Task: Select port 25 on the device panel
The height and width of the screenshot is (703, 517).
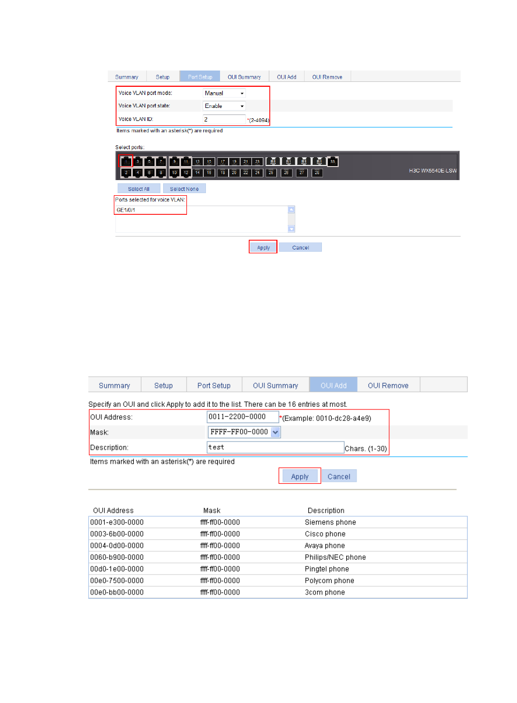Action: pyautogui.click(x=271, y=172)
